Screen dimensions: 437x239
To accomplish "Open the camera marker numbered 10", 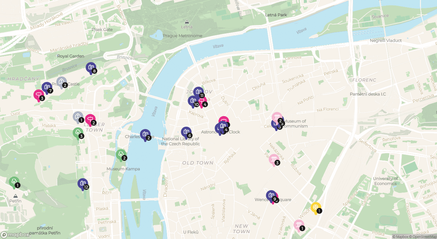I will tap(193, 101).
